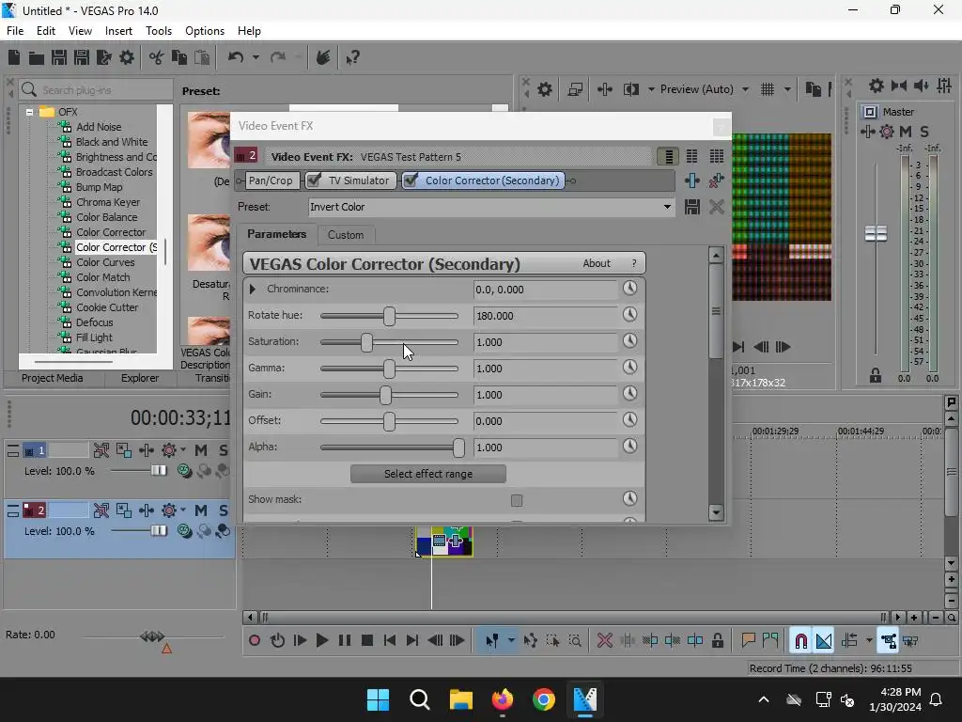Copy preview snapshot to clipboard icon
This screenshot has width=962, height=722.
(x=813, y=89)
